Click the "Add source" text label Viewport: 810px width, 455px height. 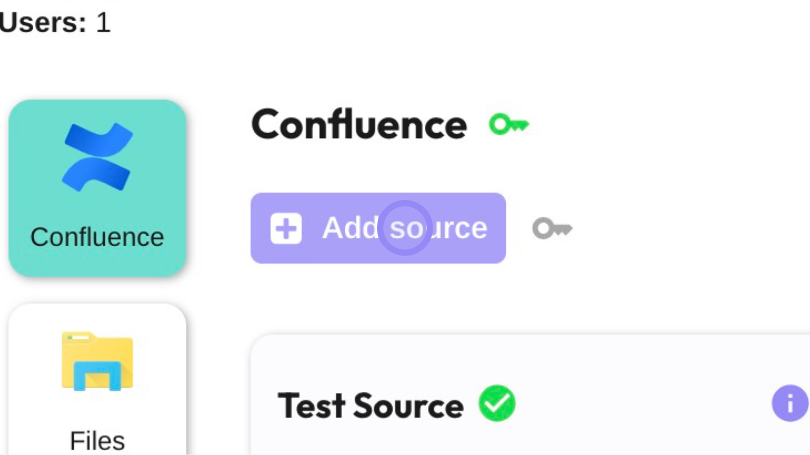pos(404,228)
